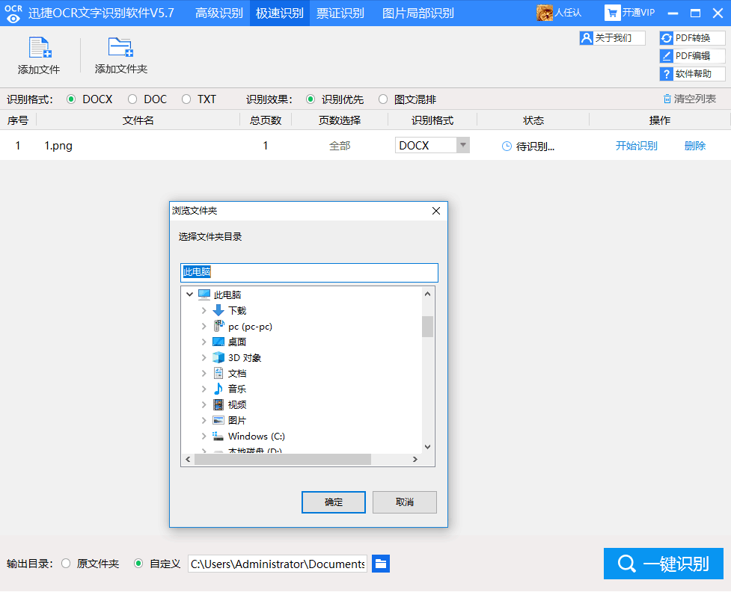
Task: Click the user avatar icon
Action: coord(544,13)
